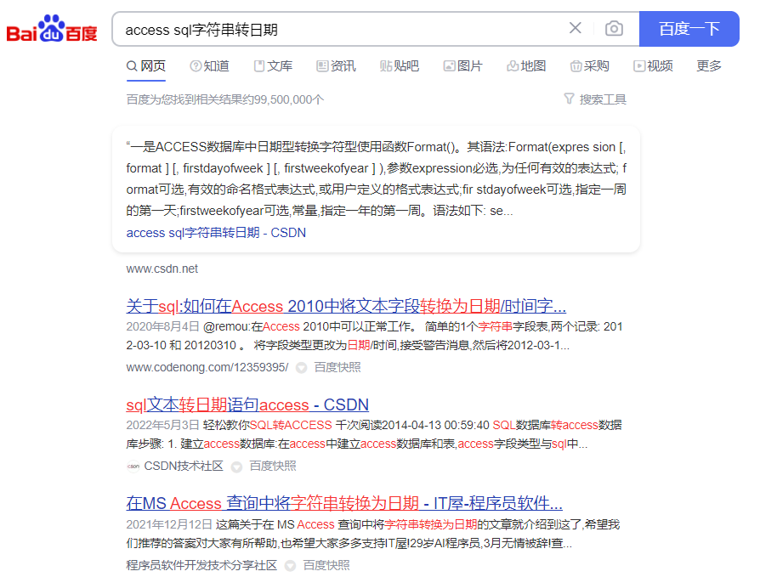Select the 网页 tab
This screenshot has width=760, height=577.
tap(146, 66)
